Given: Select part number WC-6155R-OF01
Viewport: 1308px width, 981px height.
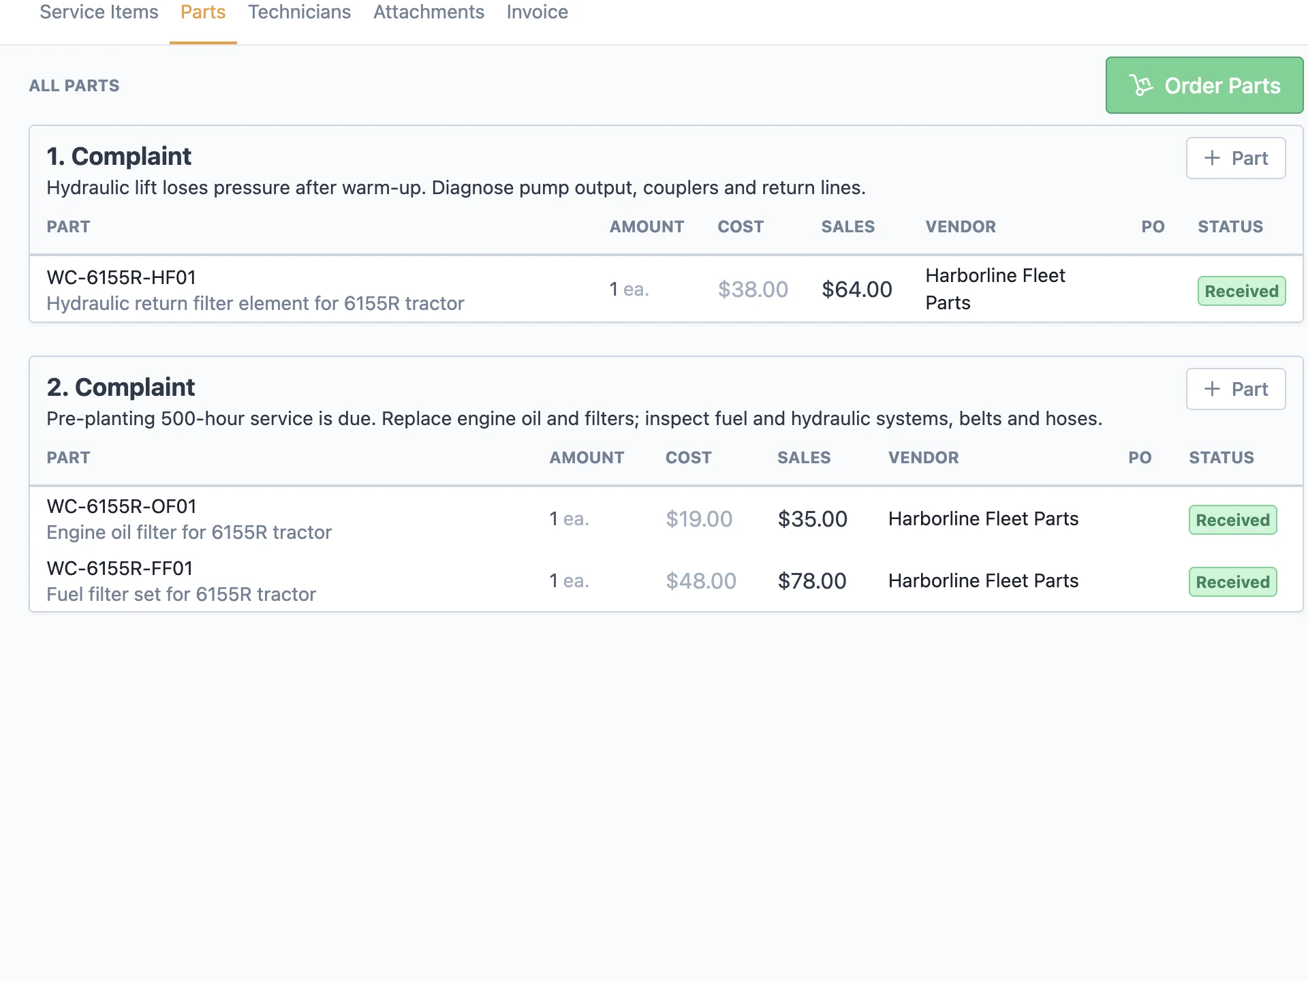Looking at the screenshot, I should coord(121,506).
